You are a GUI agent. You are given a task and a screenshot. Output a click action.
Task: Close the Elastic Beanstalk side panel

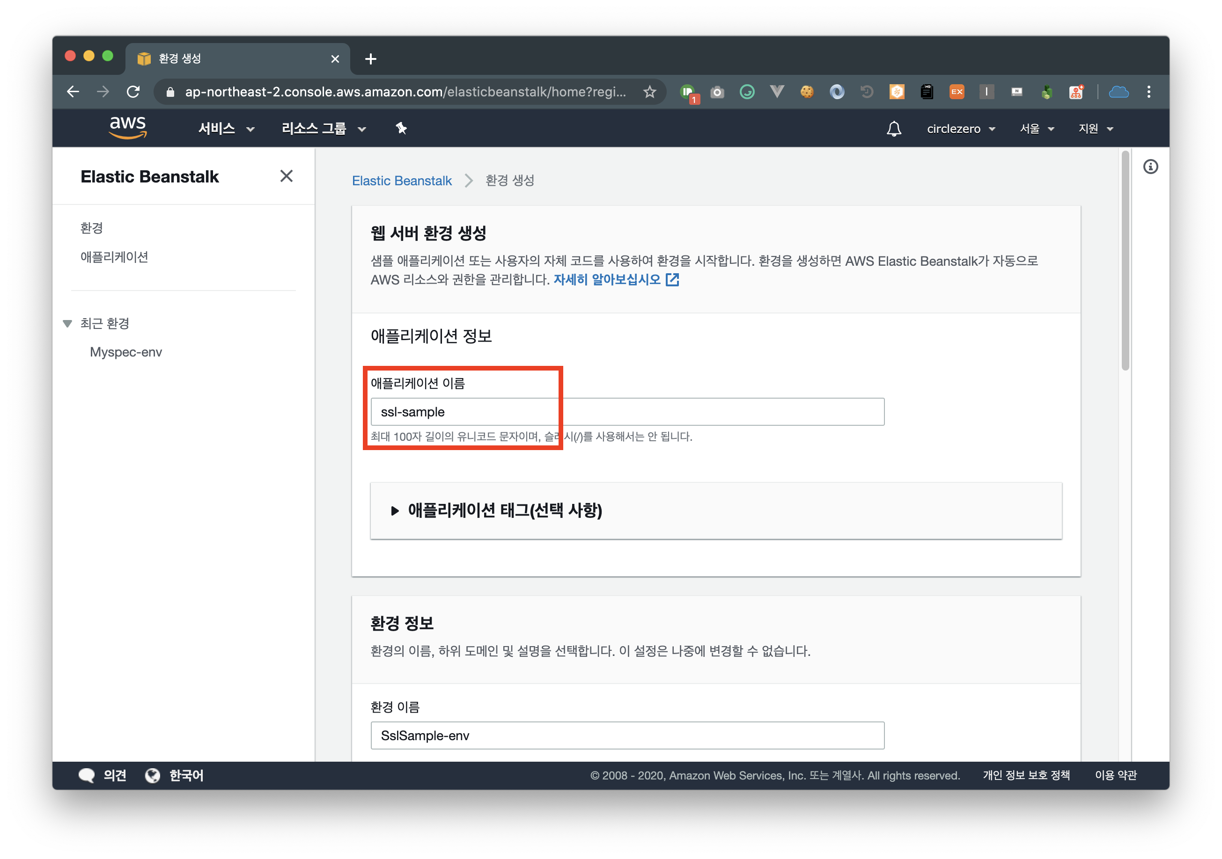[287, 176]
